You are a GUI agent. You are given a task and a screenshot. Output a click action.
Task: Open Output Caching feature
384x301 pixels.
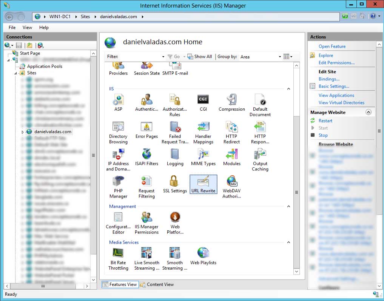(260, 160)
